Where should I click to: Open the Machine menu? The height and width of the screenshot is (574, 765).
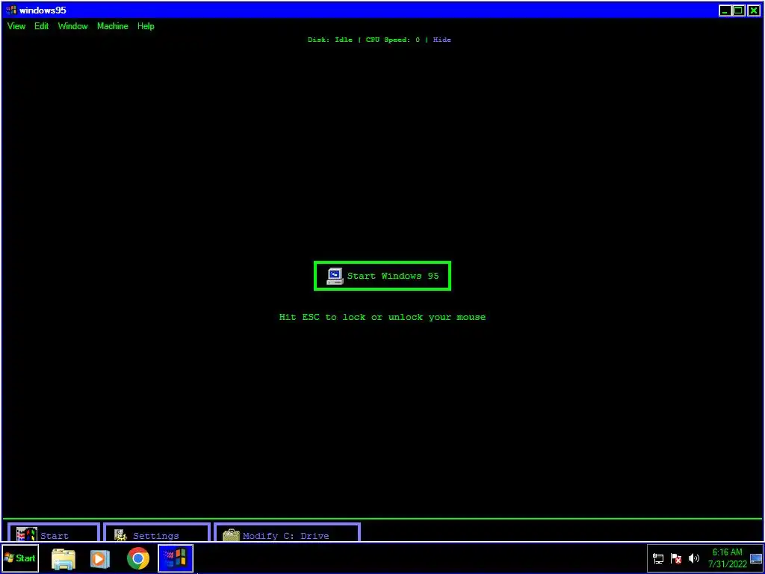[x=113, y=26]
